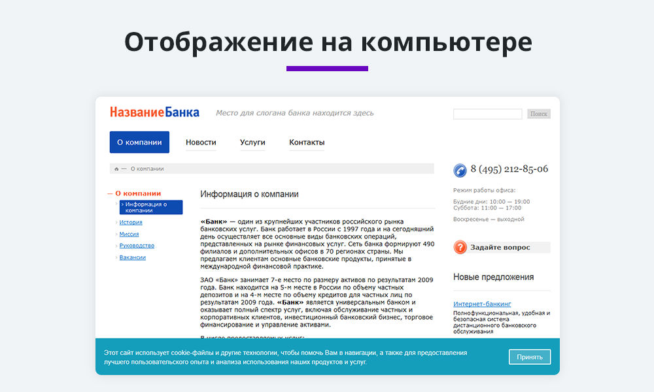
Task: Click the blue phone icon
Action: pyautogui.click(x=460, y=170)
